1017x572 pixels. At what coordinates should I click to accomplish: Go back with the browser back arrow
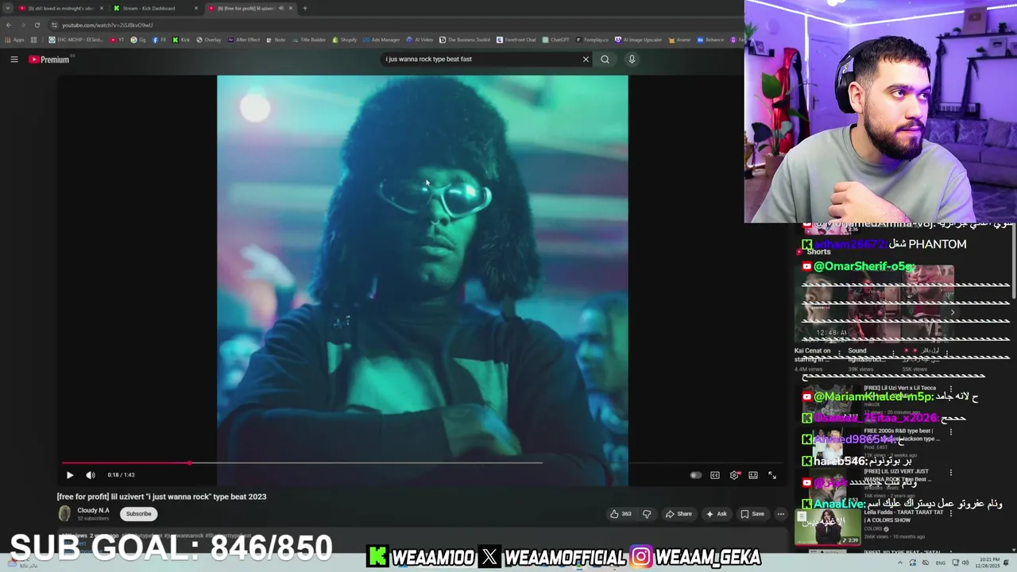(x=9, y=25)
